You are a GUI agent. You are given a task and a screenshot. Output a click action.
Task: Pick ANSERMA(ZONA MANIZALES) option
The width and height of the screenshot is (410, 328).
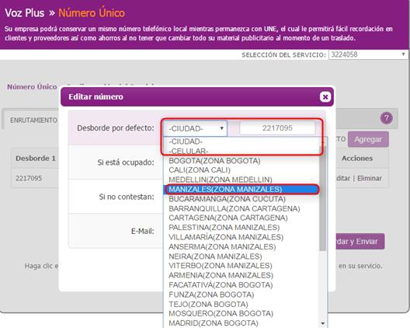(x=241, y=247)
